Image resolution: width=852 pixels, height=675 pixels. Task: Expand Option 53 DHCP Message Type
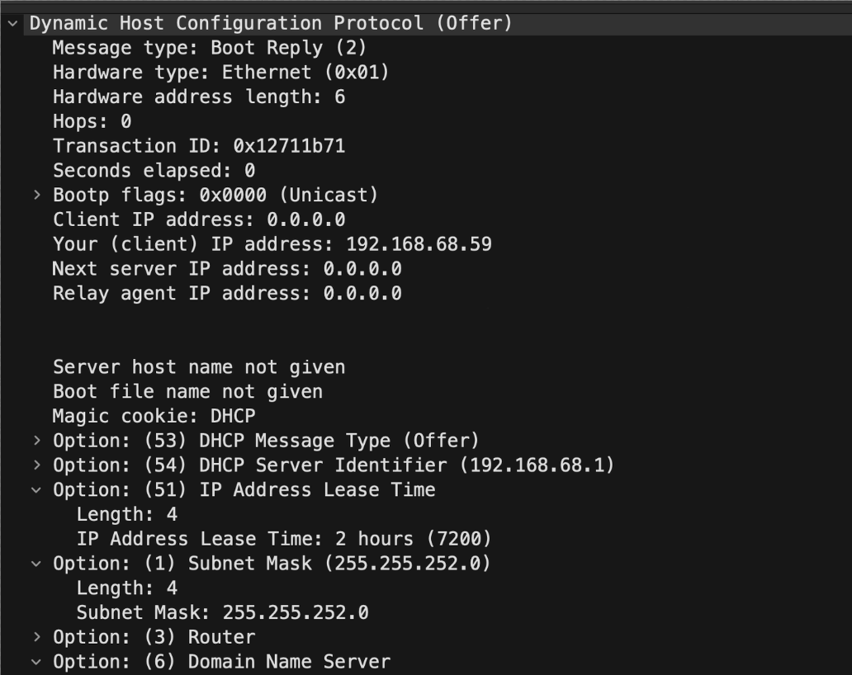(35, 441)
